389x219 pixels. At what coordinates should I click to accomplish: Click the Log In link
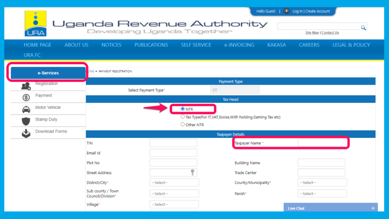pos(297,11)
